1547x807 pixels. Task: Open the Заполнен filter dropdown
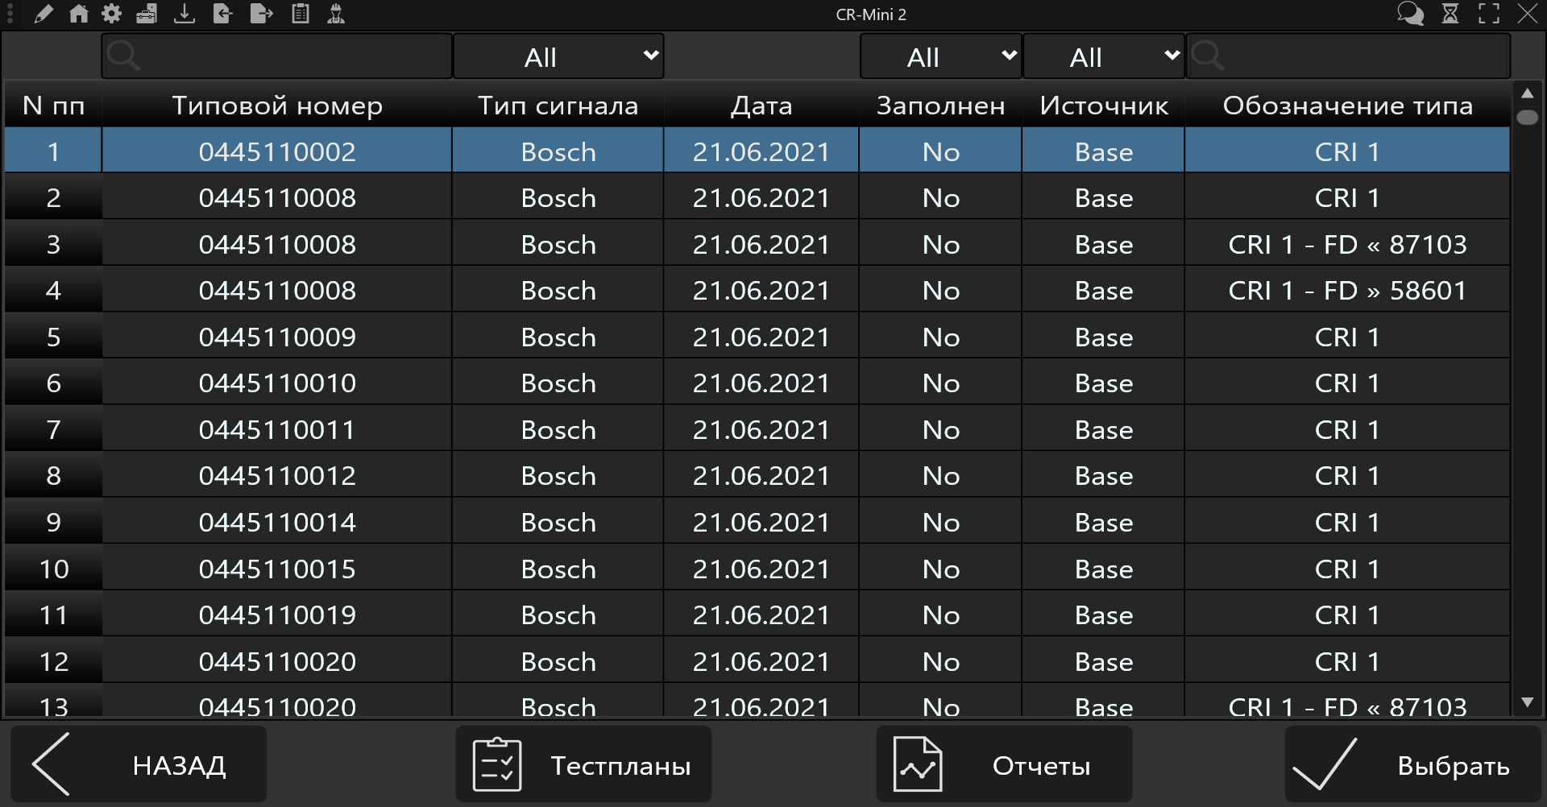point(941,56)
